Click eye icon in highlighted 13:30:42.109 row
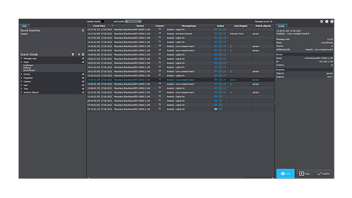The height and width of the screenshot is (198, 352). coord(216,80)
